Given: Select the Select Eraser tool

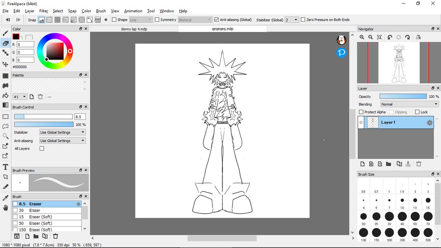Looking at the screenshot, I should [x=6, y=156].
